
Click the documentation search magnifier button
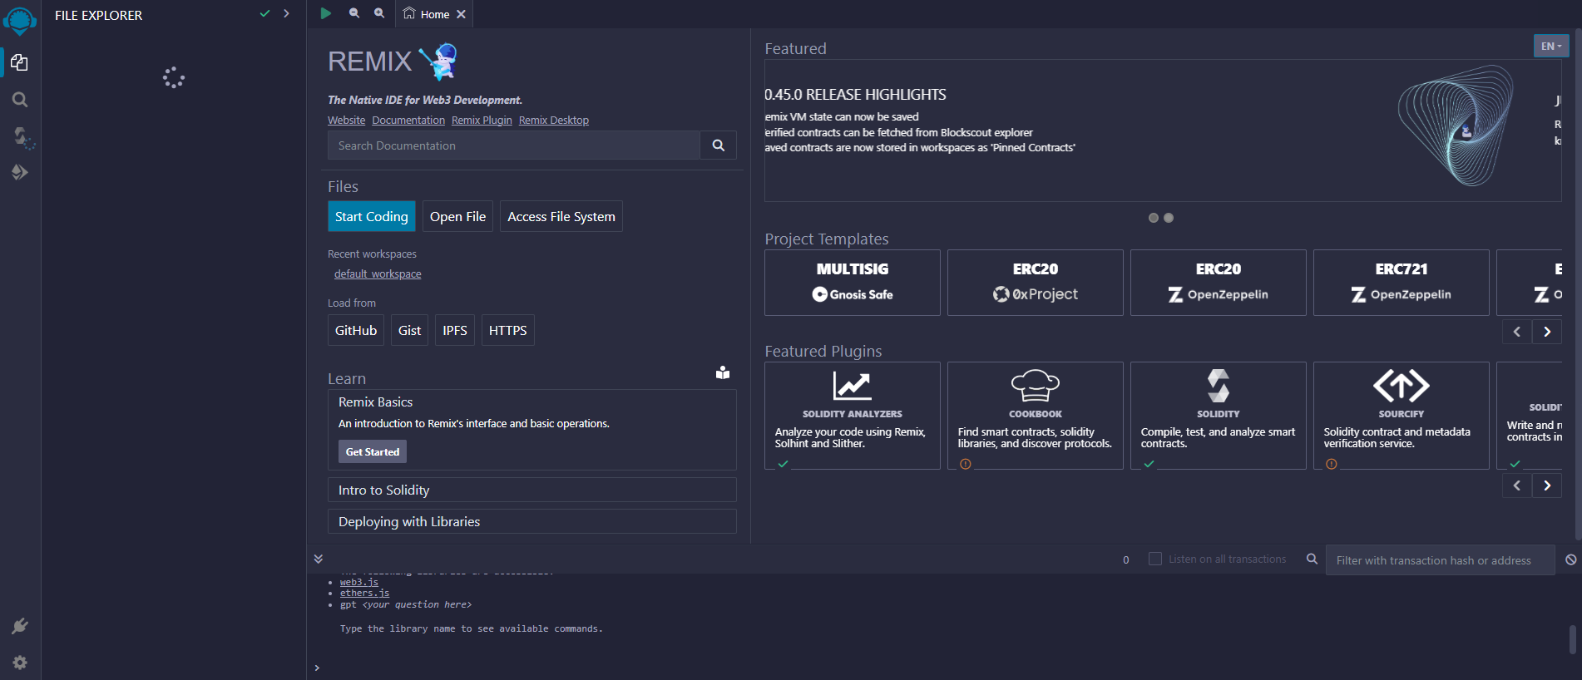pyautogui.click(x=719, y=145)
